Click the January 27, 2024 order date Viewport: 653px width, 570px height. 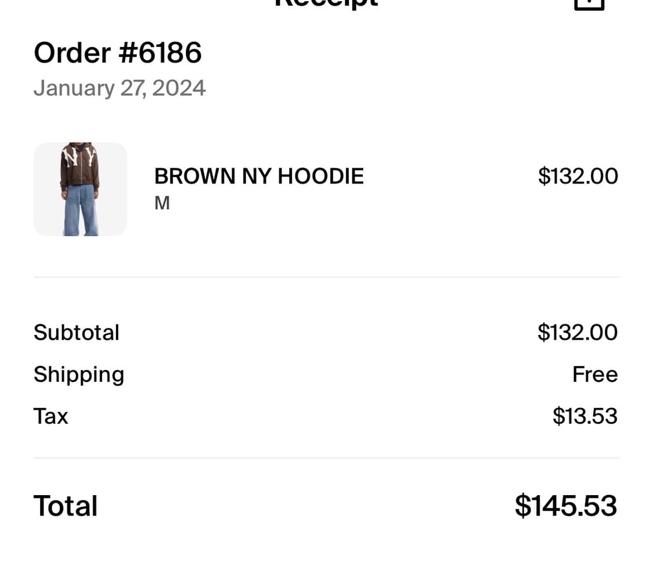[x=120, y=88]
